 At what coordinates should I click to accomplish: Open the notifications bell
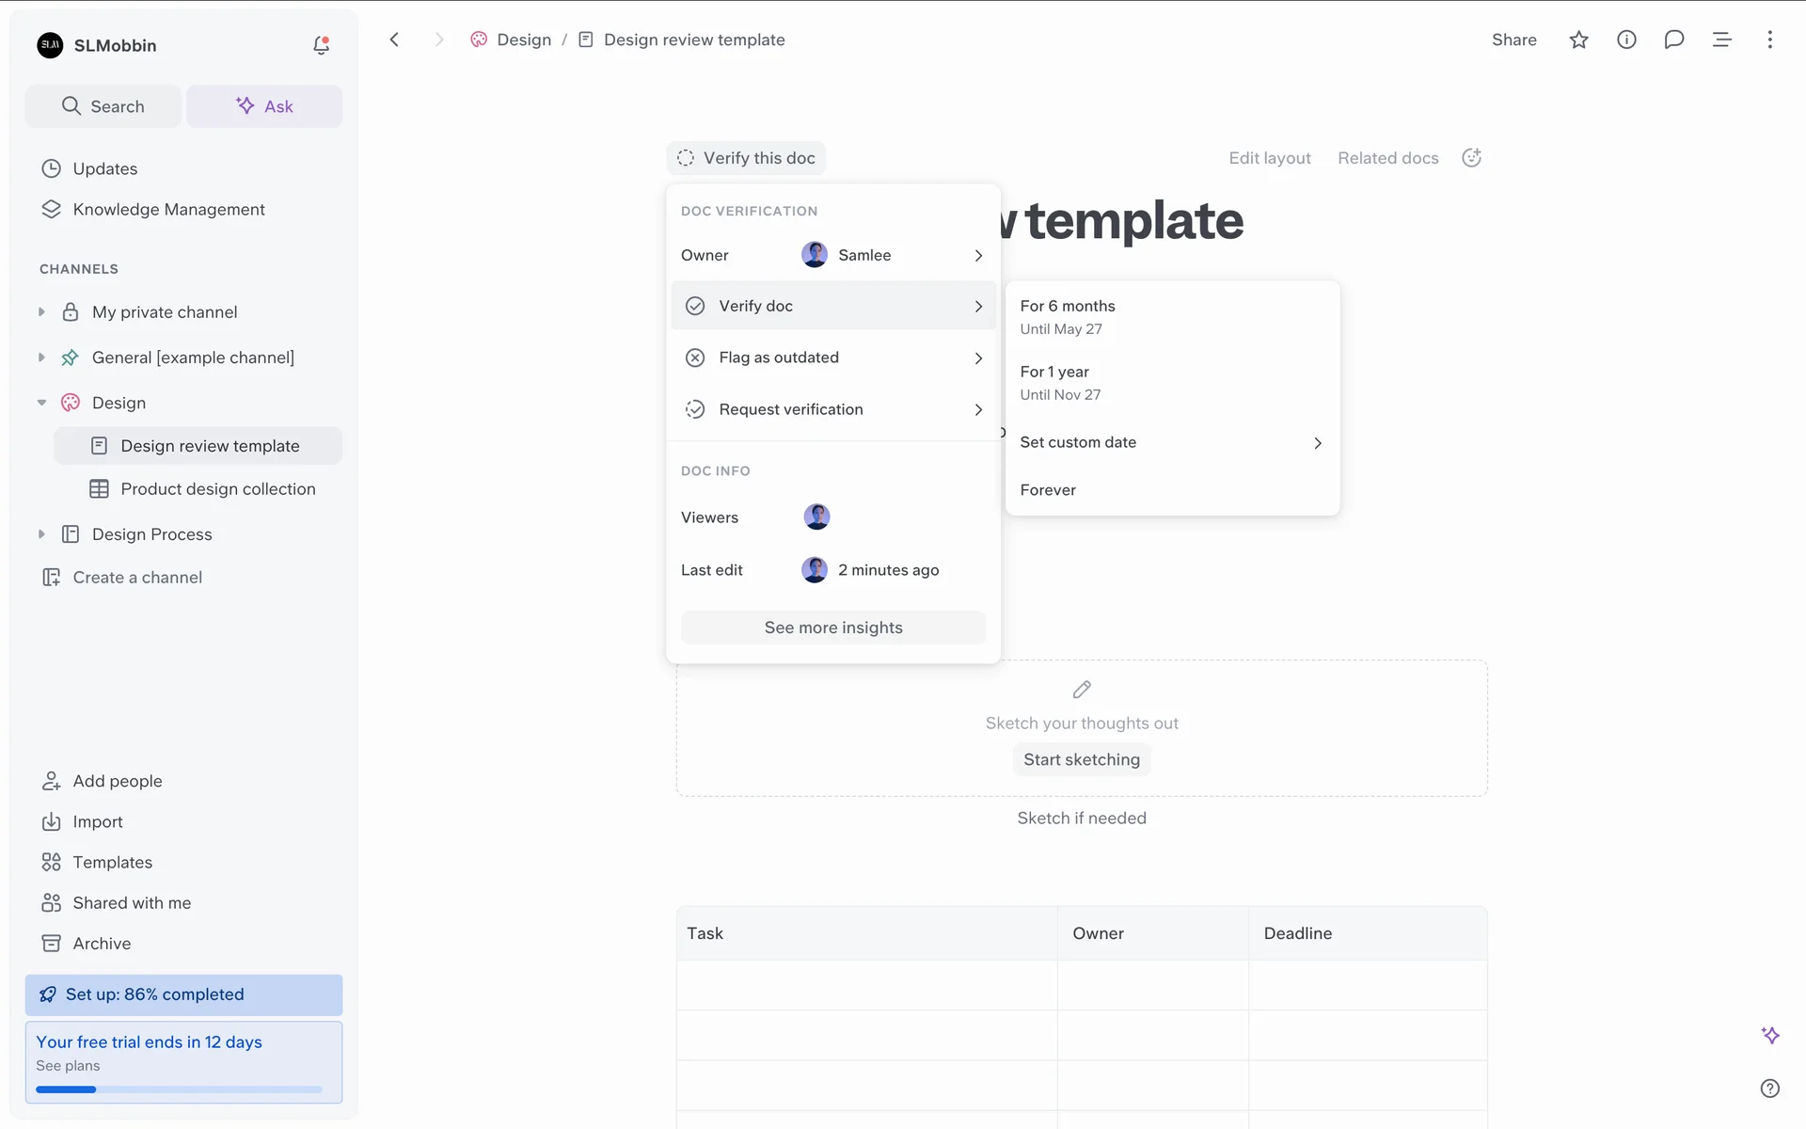(x=321, y=45)
